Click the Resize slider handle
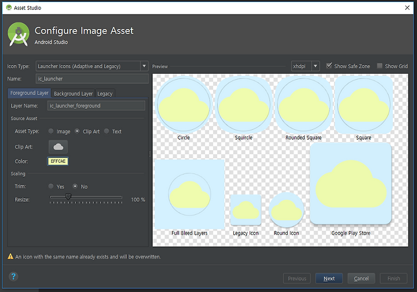 tap(68, 196)
